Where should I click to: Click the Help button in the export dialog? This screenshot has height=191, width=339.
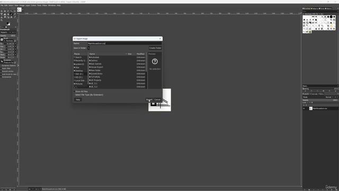point(78,100)
